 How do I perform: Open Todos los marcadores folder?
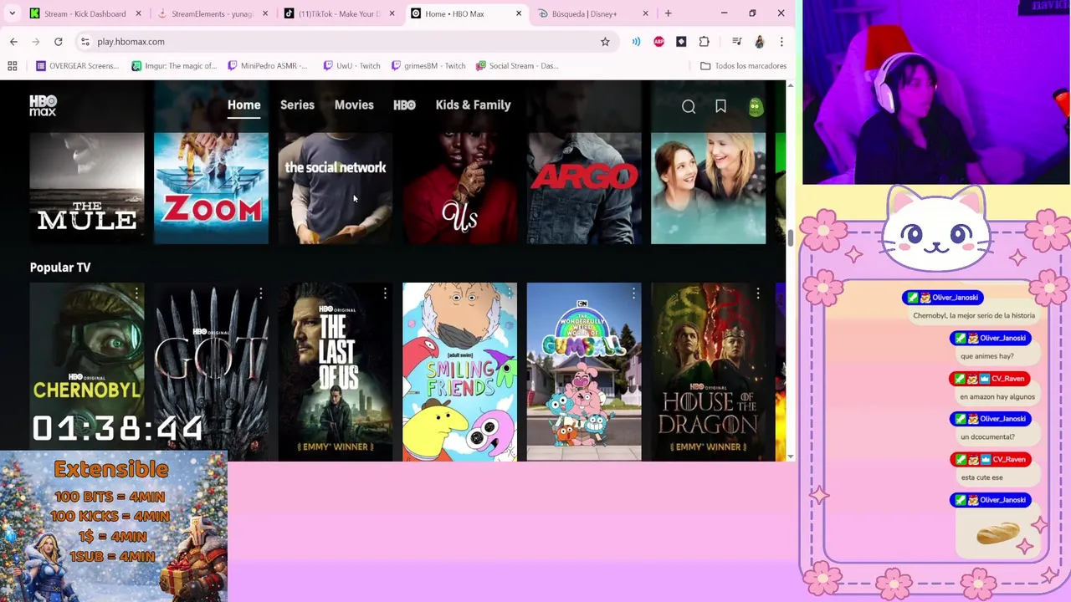pyautogui.click(x=743, y=65)
